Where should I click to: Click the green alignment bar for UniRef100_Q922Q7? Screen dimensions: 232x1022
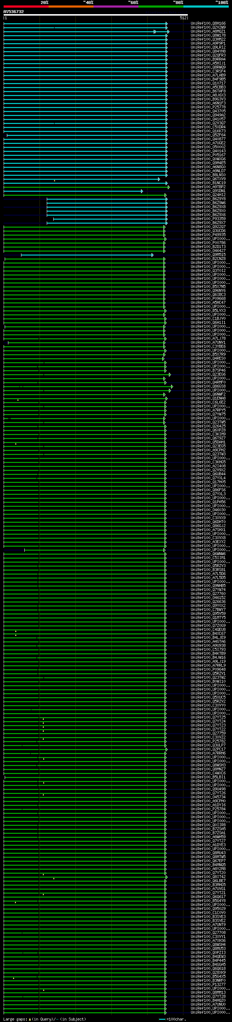pyautogui.click(x=84, y=227)
